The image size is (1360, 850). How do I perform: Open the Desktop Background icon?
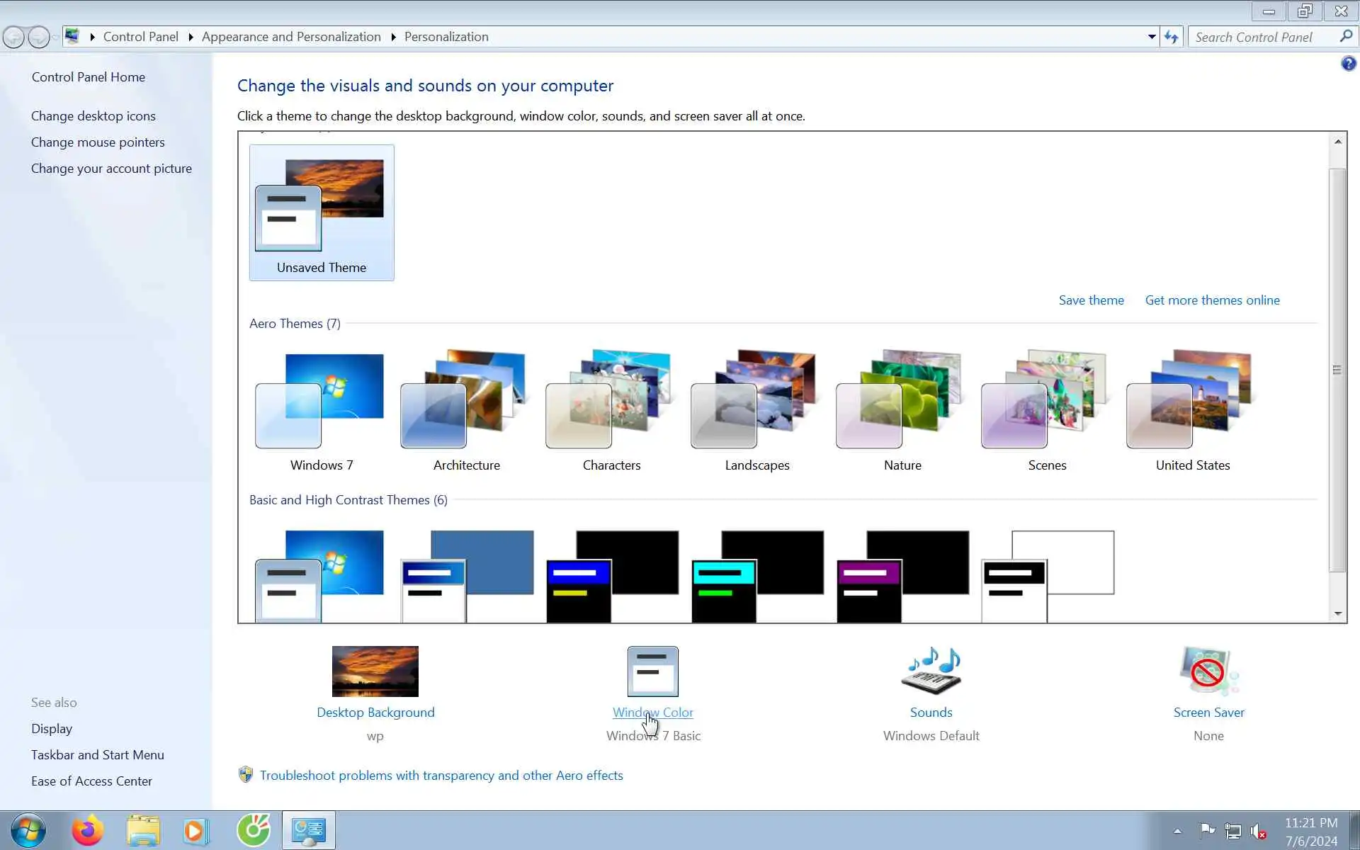(375, 671)
